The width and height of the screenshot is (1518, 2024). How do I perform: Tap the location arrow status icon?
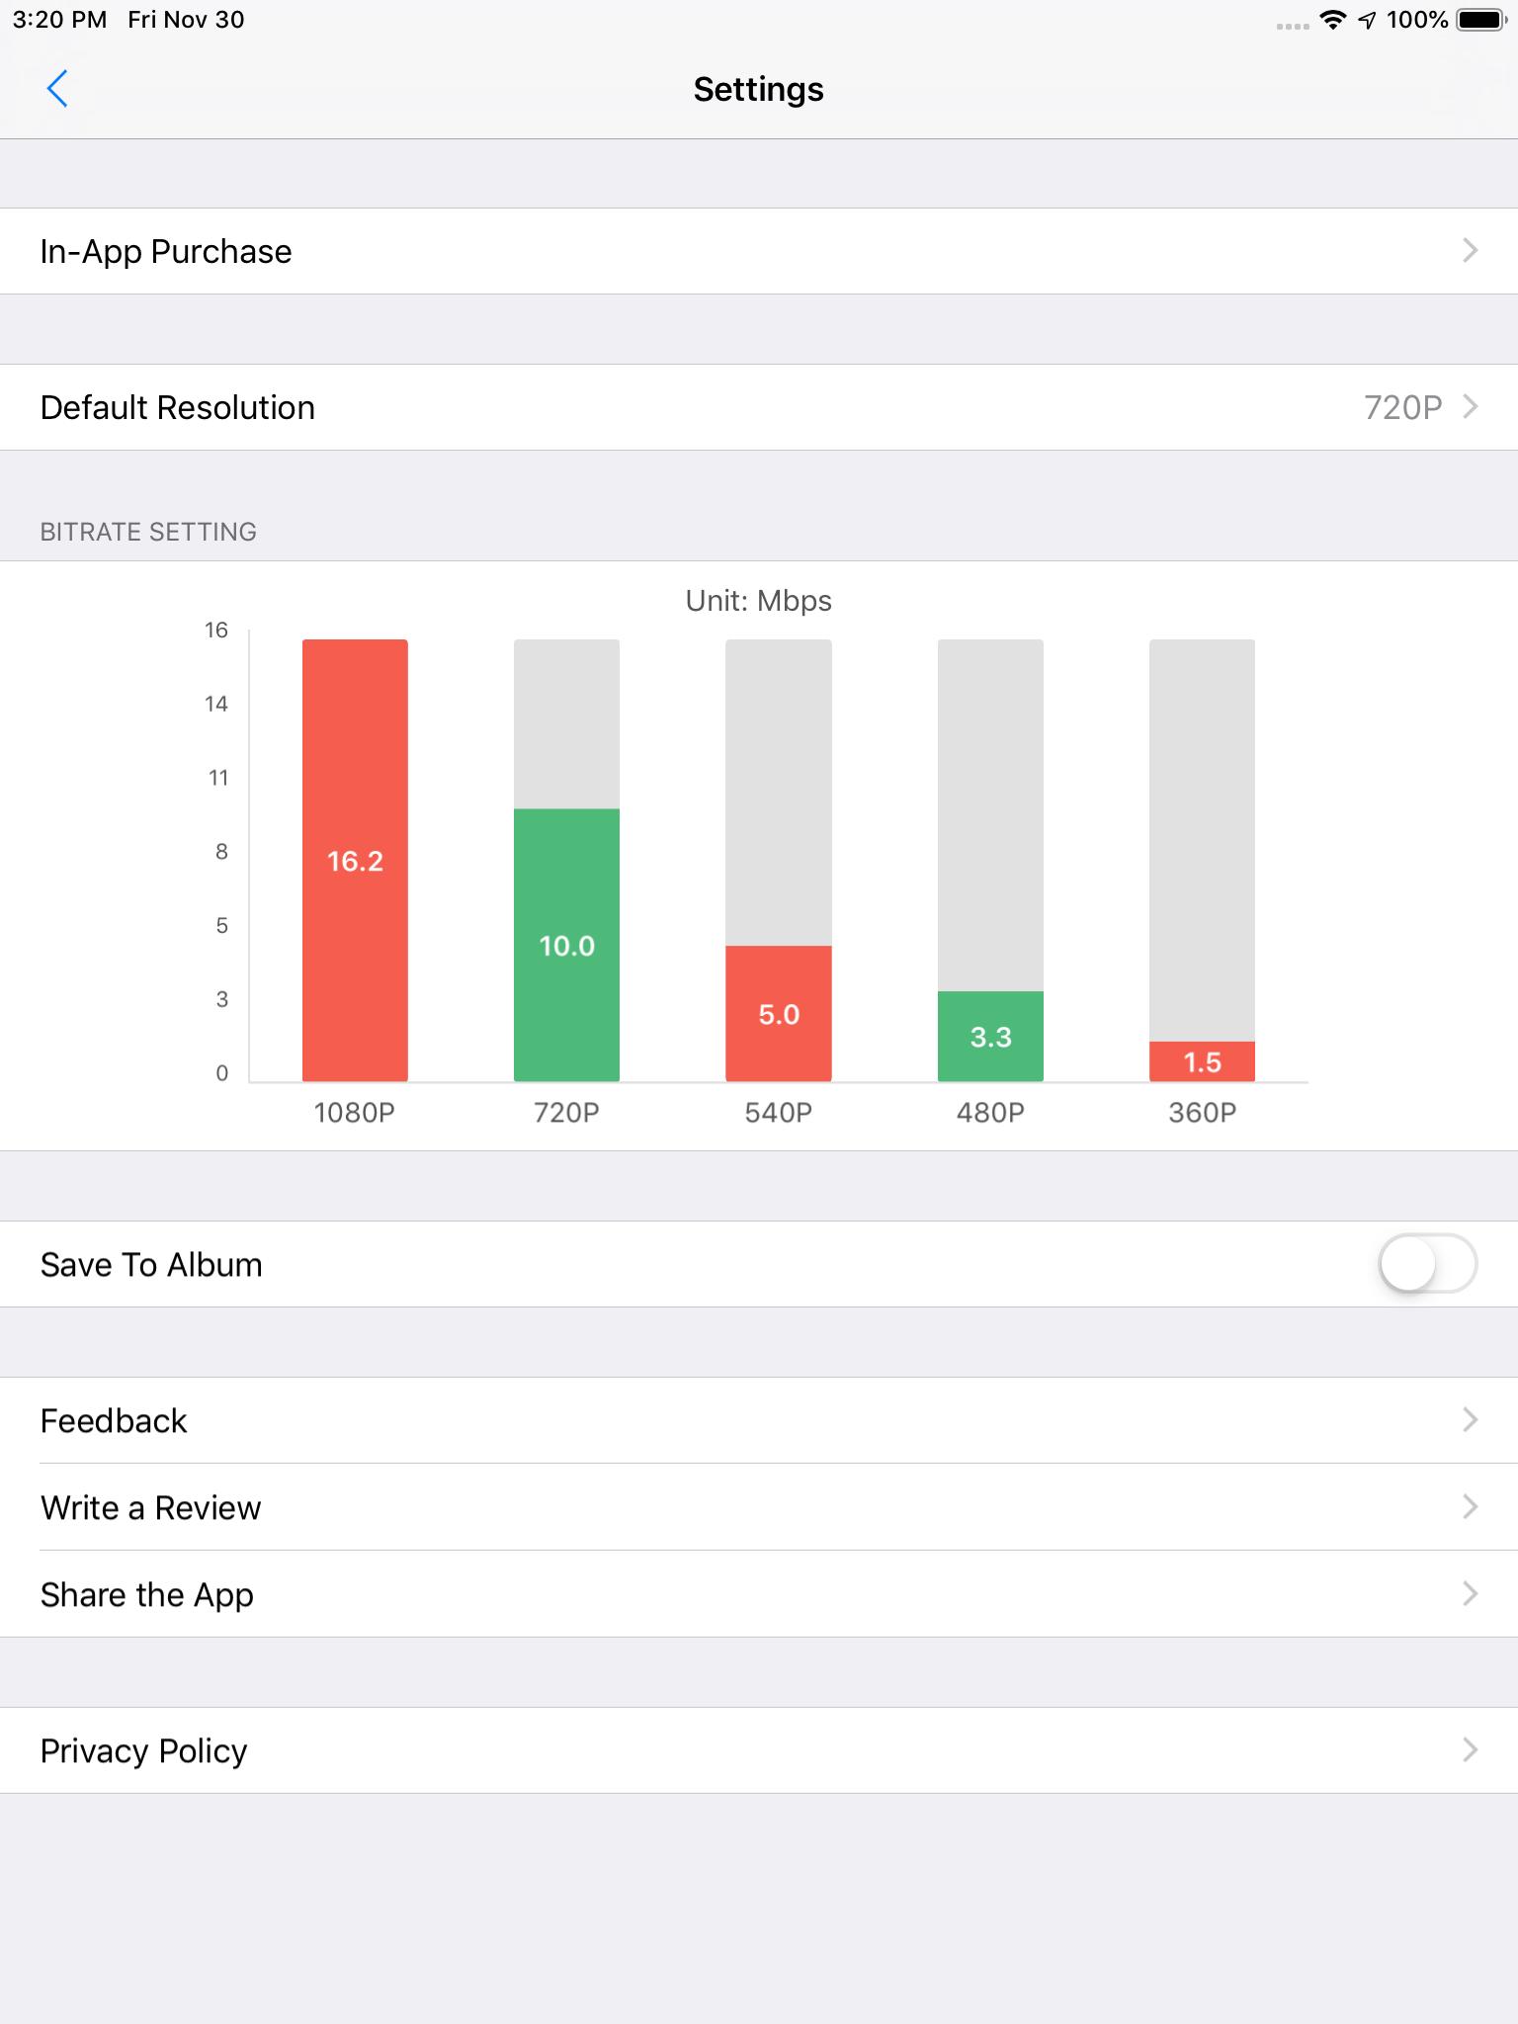click(x=1367, y=21)
